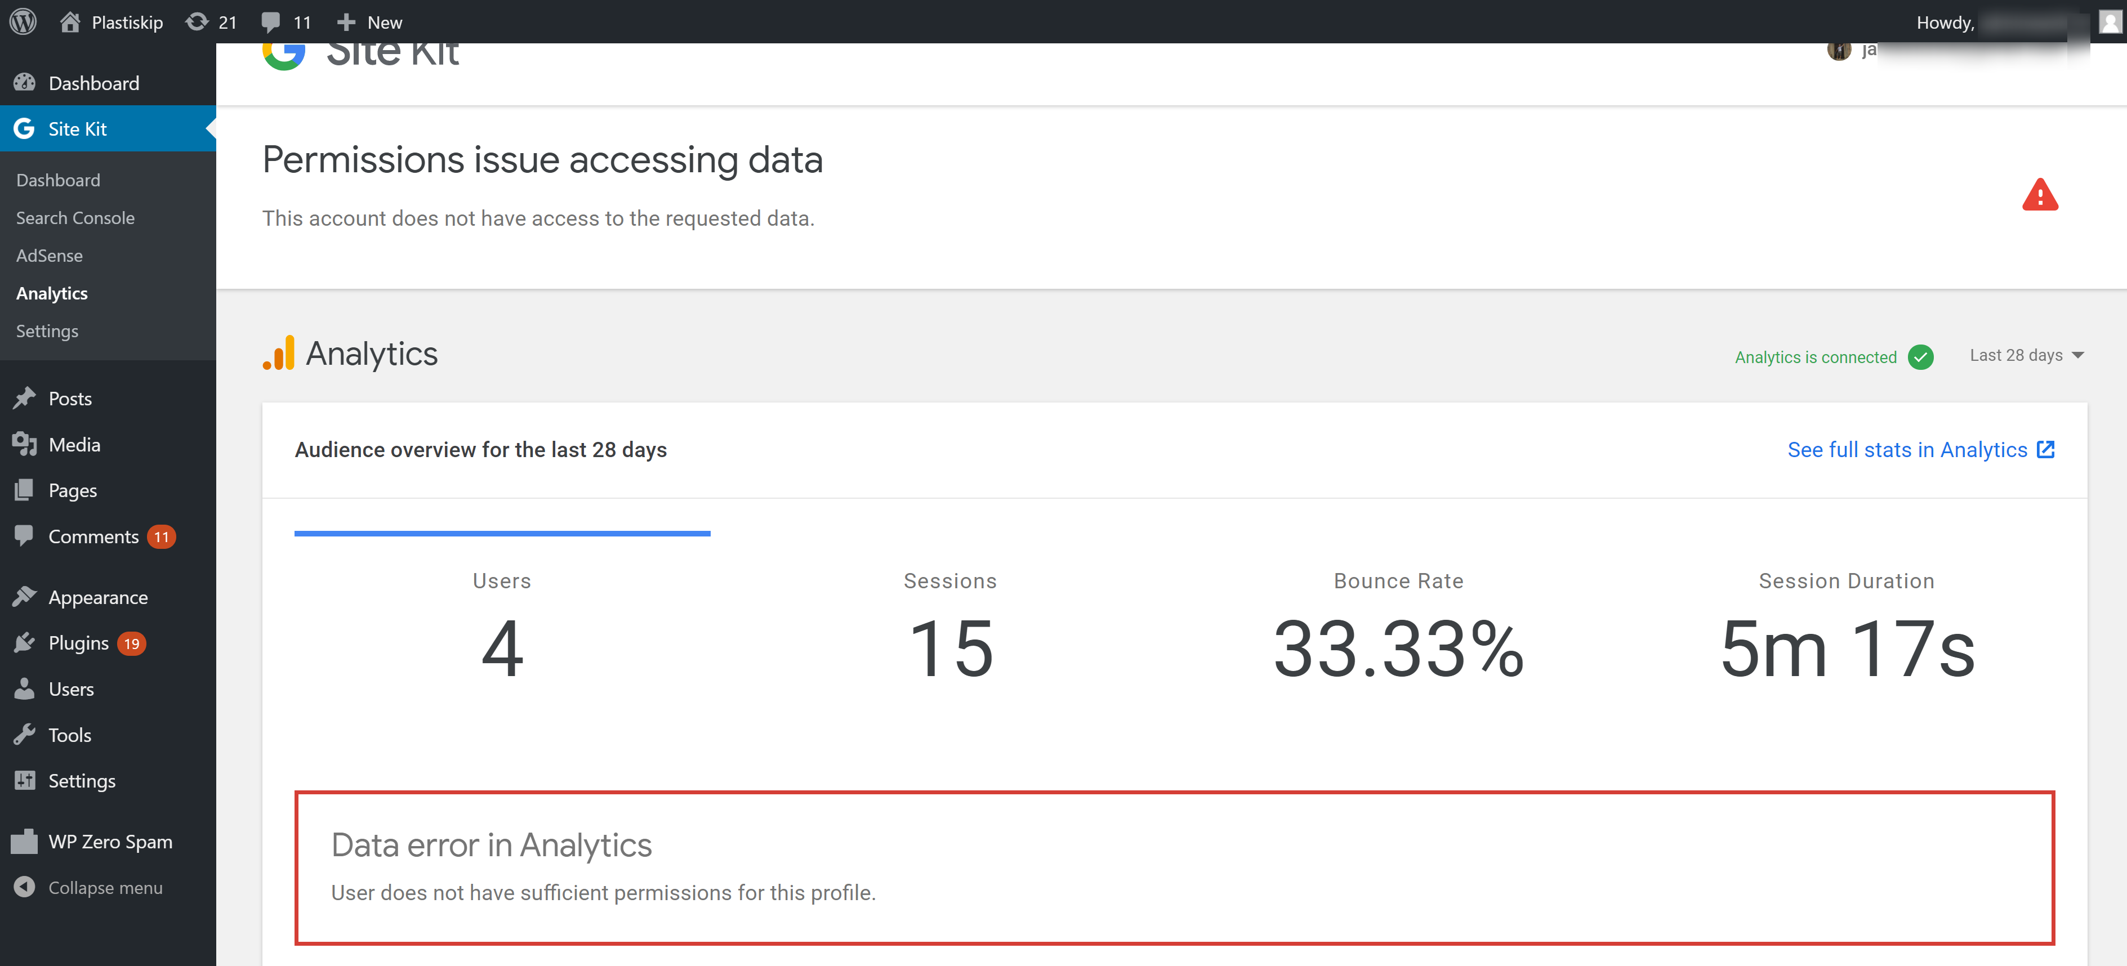Open the Pages menu

108,490
